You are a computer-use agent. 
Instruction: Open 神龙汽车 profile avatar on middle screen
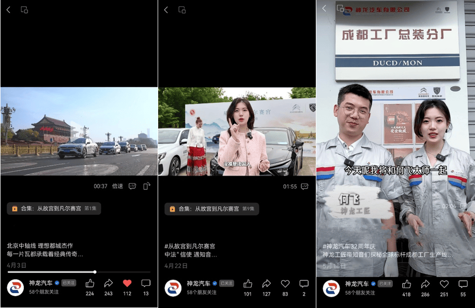(173, 288)
